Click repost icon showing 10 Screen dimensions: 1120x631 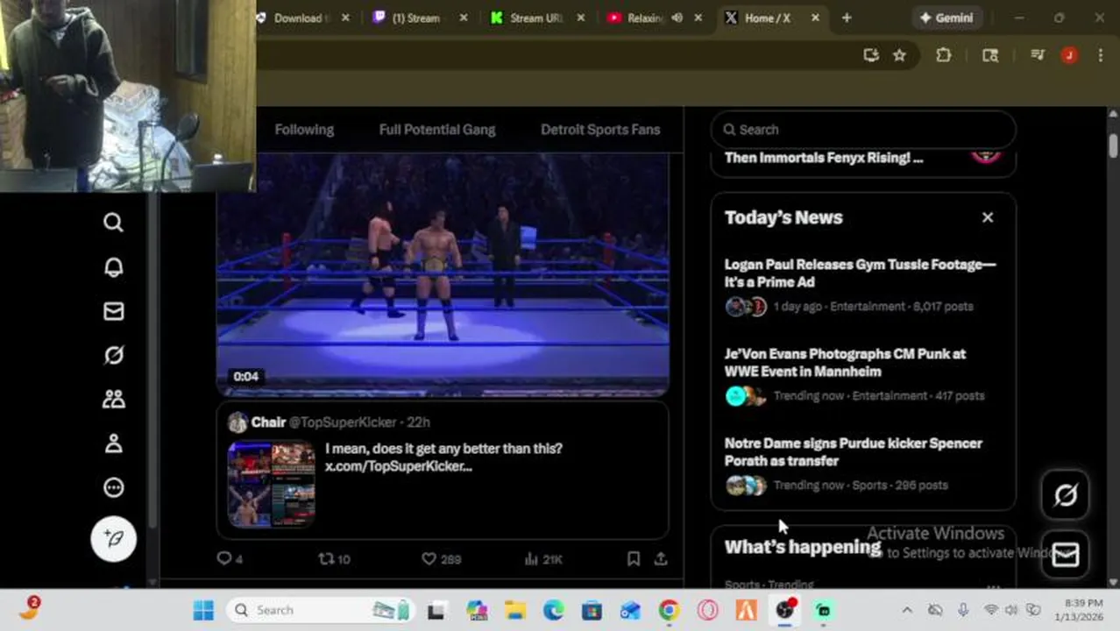tap(325, 558)
